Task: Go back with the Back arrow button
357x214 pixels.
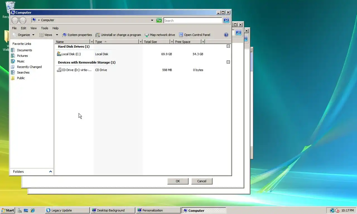Action: [x=15, y=20]
